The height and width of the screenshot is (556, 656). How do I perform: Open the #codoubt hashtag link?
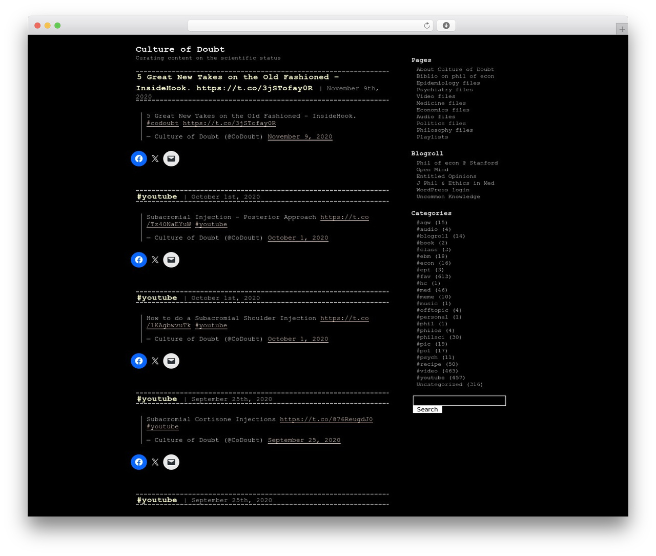162,123
